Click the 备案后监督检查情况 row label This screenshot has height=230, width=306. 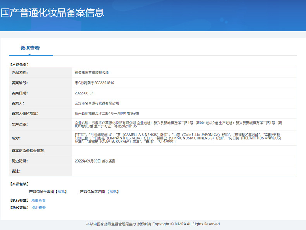point(29,151)
